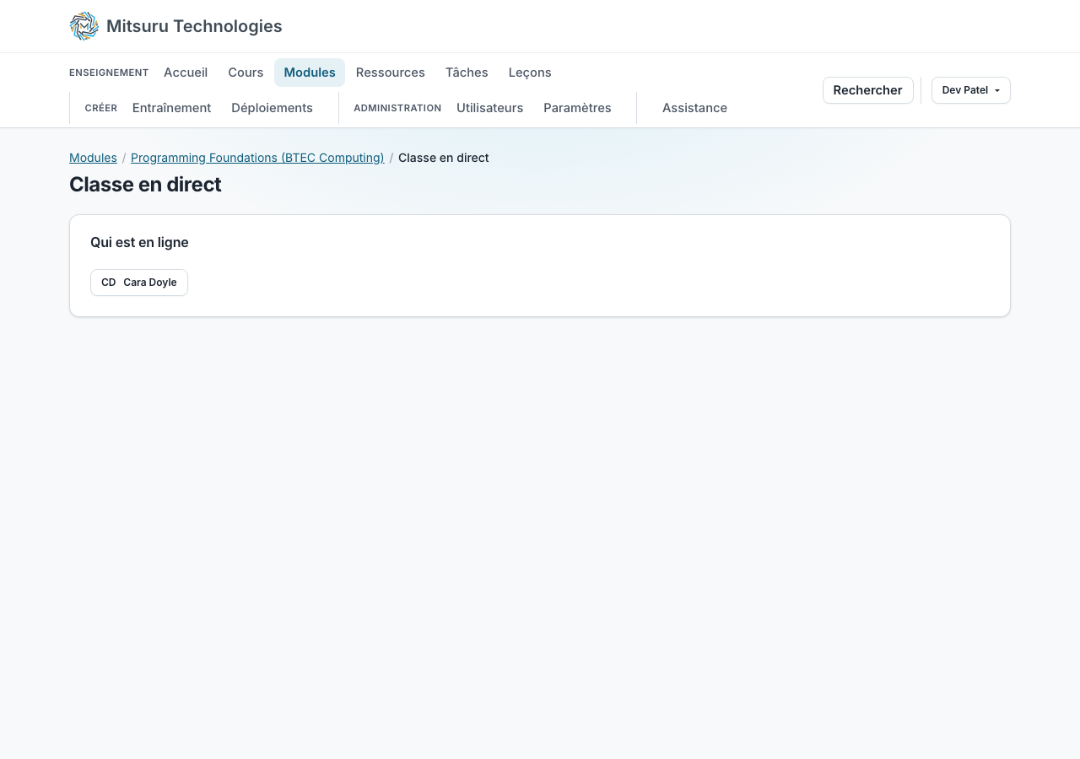Open the Paramètres settings page
This screenshot has height=759, width=1080.
tap(577, 108)
